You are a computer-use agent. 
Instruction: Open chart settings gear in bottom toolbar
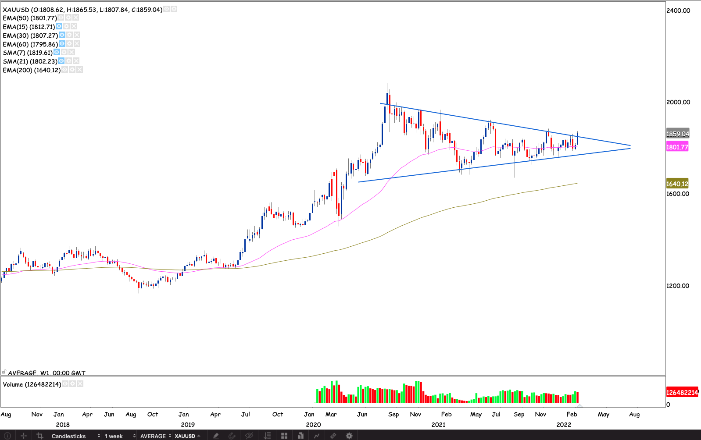349,436
